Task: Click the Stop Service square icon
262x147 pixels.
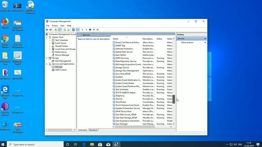Action: point(90,30)
